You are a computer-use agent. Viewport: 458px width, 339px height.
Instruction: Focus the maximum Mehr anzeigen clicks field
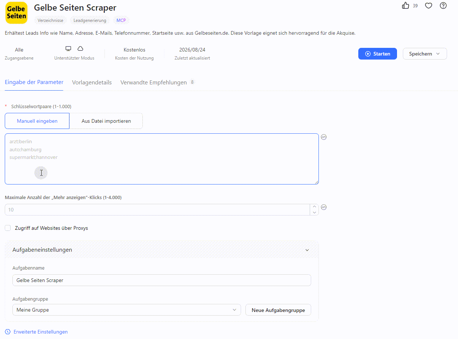coord(157,210)
